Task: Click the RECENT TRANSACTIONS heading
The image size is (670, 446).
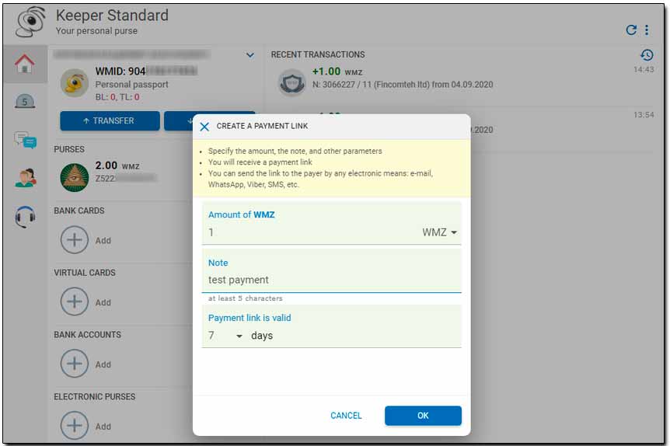Action: [x=317, y=54]
